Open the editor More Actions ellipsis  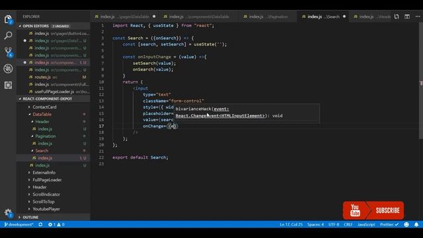418,17
